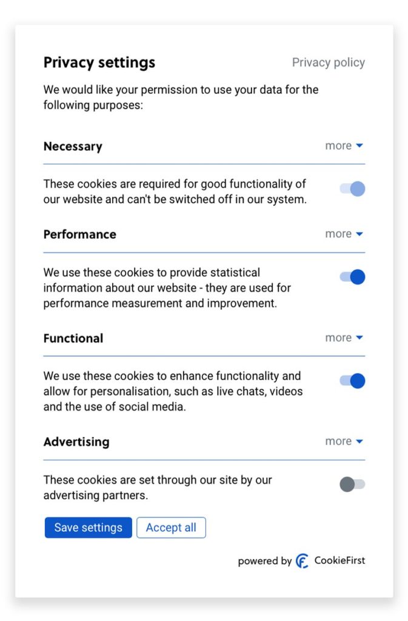Click the Necessary toggle switch

[351, 189]
